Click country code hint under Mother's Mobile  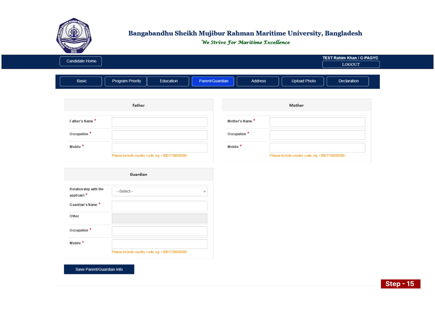coord(308,156)
